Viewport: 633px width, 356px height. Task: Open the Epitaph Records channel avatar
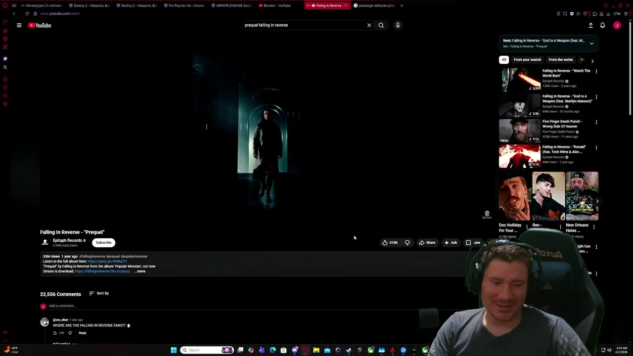45,242
